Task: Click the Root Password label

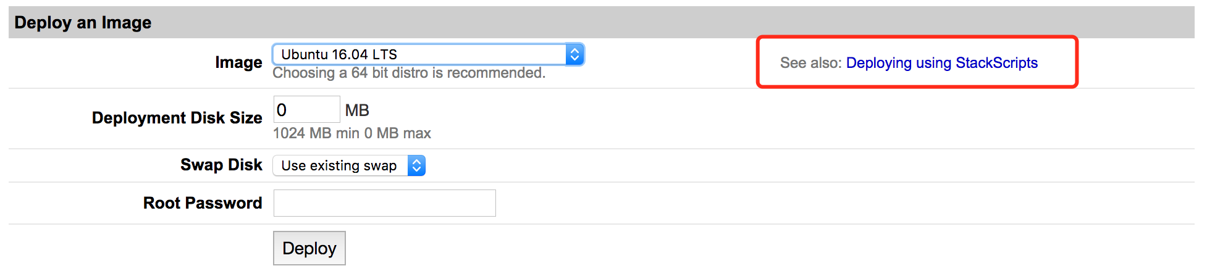Action: tap(203, 203)
